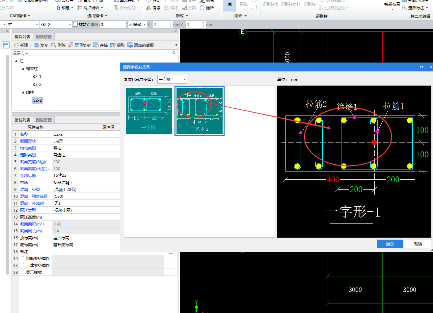Viewport: 433px width, 313px height.
Task: Click the 添加前后缀 add prefix-suffix icon
Action: [130, 45]
